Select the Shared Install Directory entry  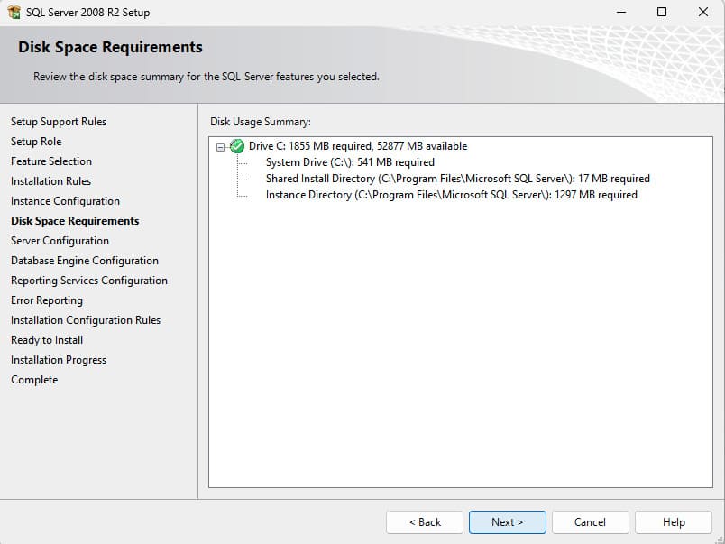coord(457,179)
